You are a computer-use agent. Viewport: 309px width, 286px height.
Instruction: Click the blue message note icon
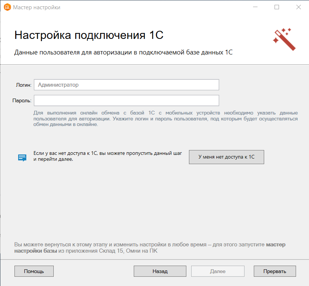tap(22, 158)
